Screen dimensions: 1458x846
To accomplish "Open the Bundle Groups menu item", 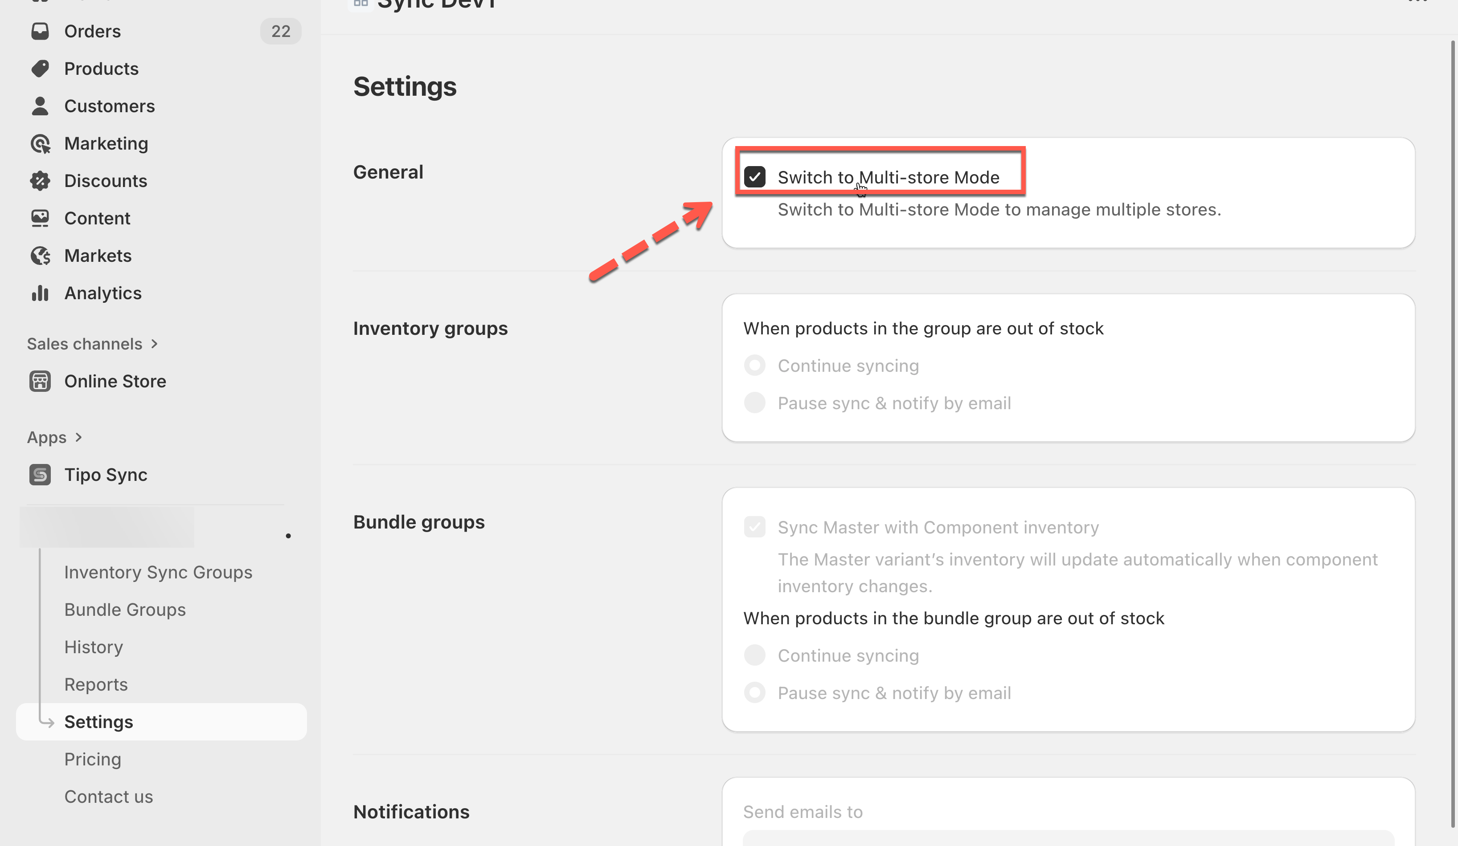I will click(x=125, y=610).
